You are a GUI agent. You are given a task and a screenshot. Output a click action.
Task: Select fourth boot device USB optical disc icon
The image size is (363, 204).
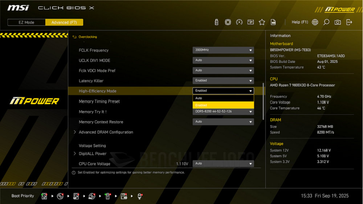click(x=92, y=196)
